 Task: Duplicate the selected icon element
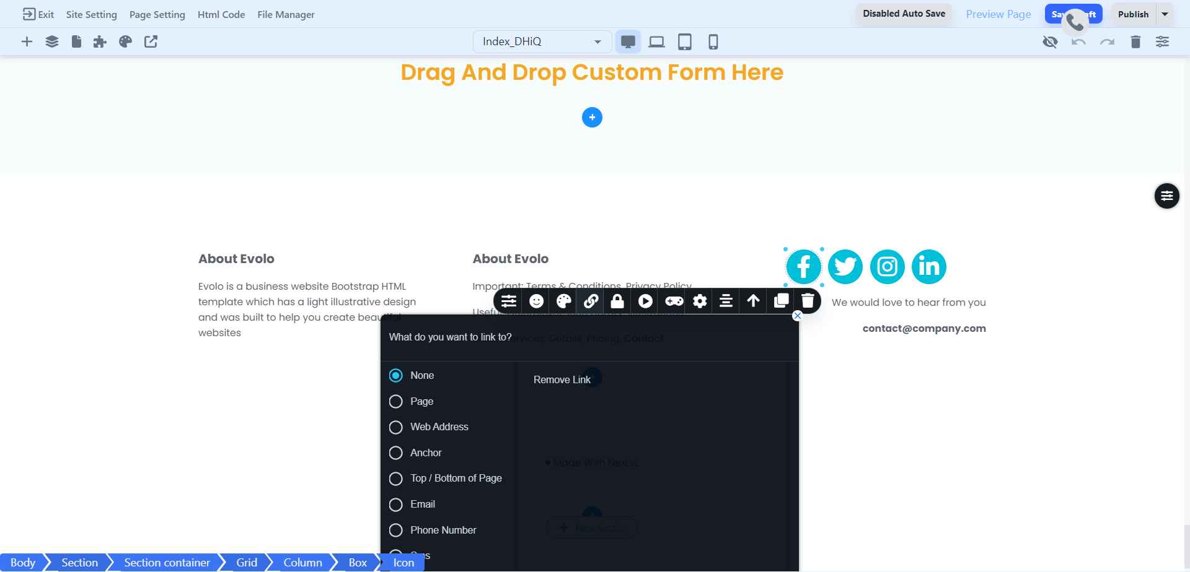tap(781, 301)
